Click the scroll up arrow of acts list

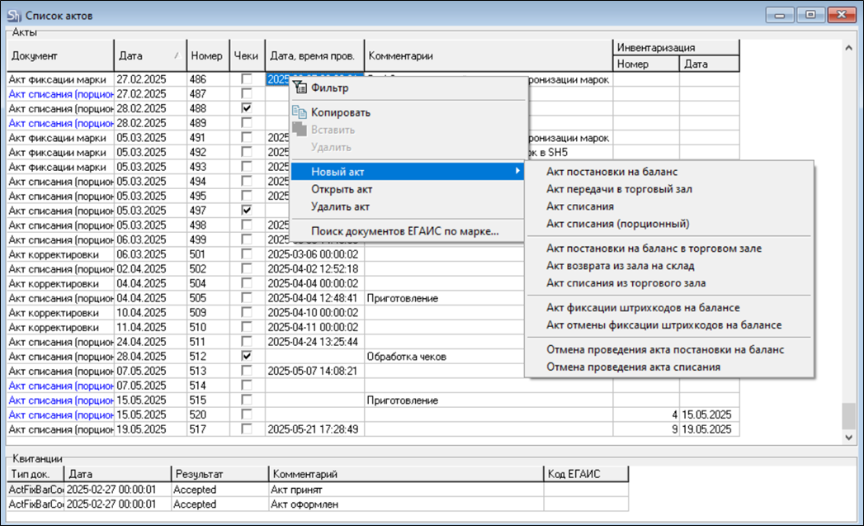[x=847, y=49]
